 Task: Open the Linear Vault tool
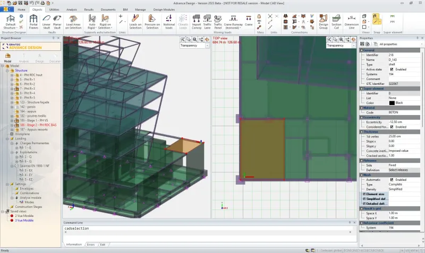click(46, 22)
